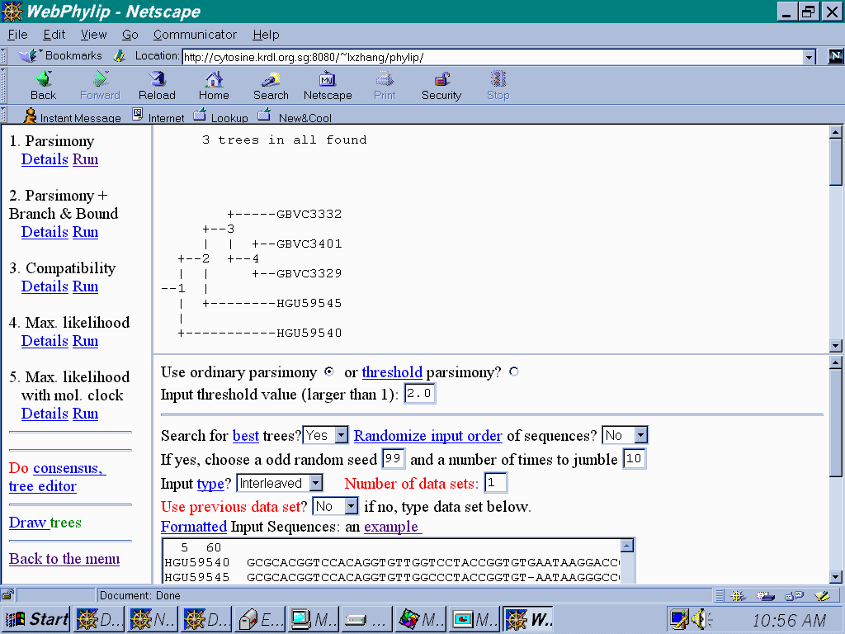Click scroll-up arrow of the sequence textarea
Image resolution: width=845 pixels, height=634 pixels.
pyautogui.click(x=627, y=546)
